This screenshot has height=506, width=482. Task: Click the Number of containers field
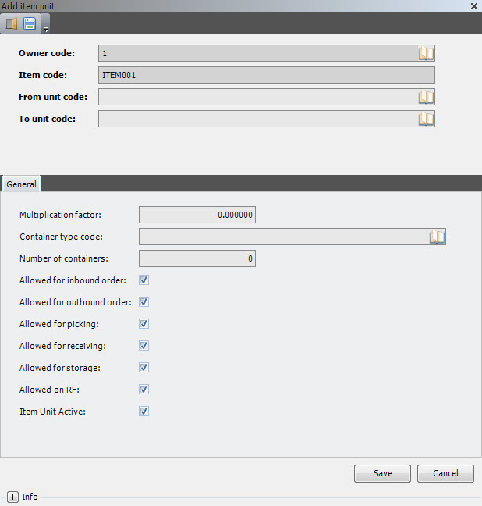point(197,258)
